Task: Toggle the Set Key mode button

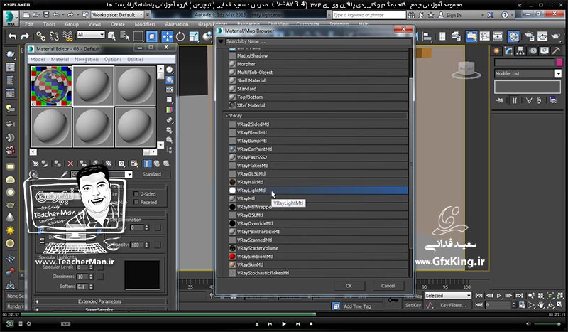Action: (x=413, y=305)
